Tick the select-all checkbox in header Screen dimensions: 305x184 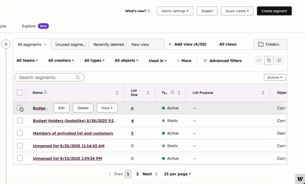[20, 93]
